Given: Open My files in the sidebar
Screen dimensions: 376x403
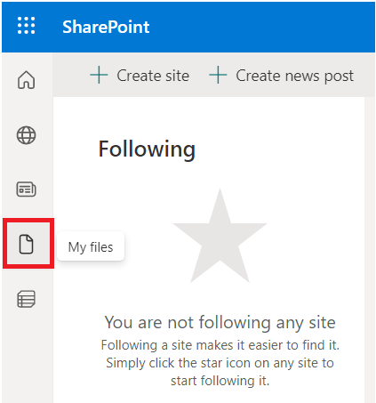Looking at the screenshot, I should [27, 245].
